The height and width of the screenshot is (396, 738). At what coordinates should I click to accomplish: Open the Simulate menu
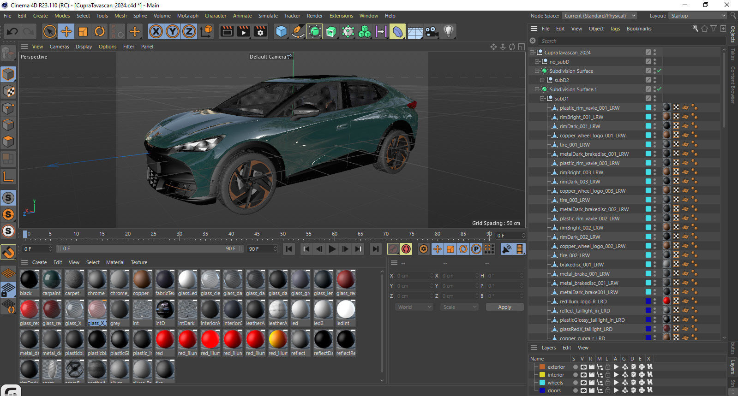268,16
